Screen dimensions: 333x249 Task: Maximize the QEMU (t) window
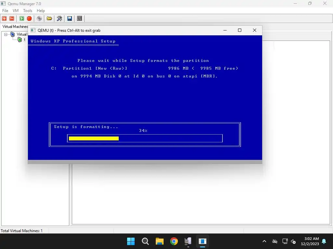[x=240, y=30]
